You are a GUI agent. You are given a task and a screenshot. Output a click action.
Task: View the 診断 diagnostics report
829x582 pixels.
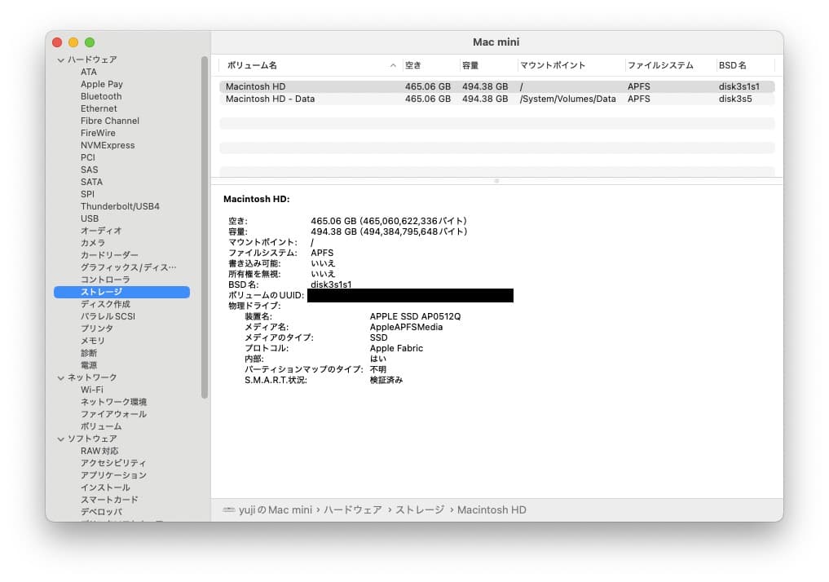[x=90, y=353]
